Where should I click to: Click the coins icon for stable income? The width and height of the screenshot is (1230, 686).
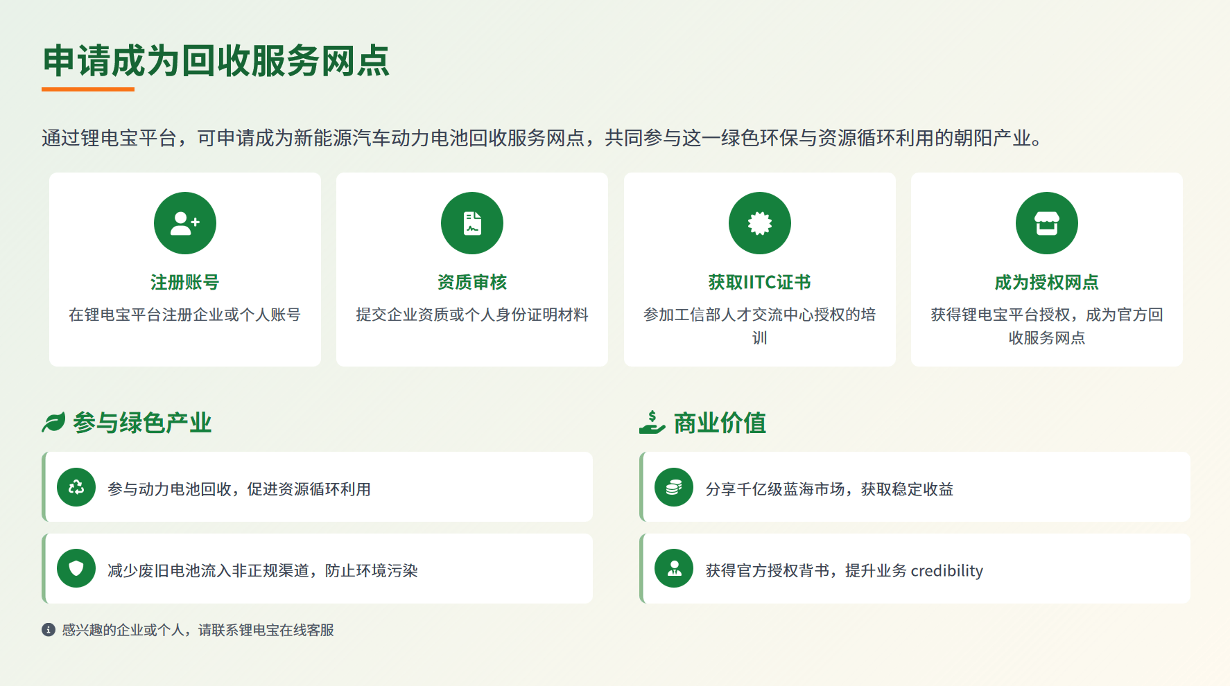pos(674,487)
